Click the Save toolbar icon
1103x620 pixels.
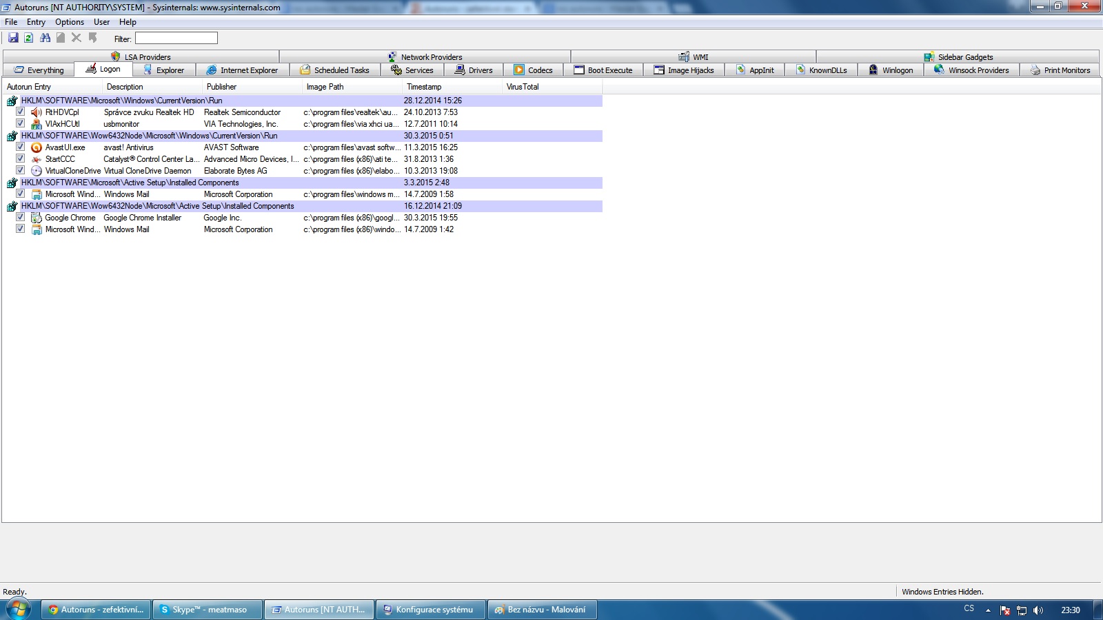point(13,38)
